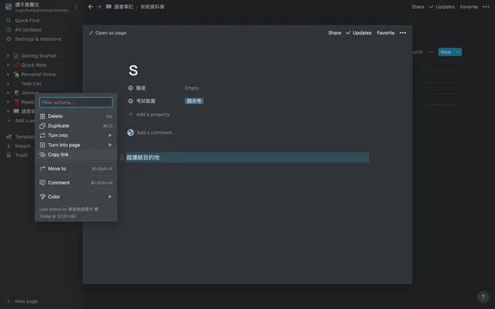The width and height of the screenshot is (495, 309).
Task: Choose Move to from the block menu
Action: click(76, 169)
